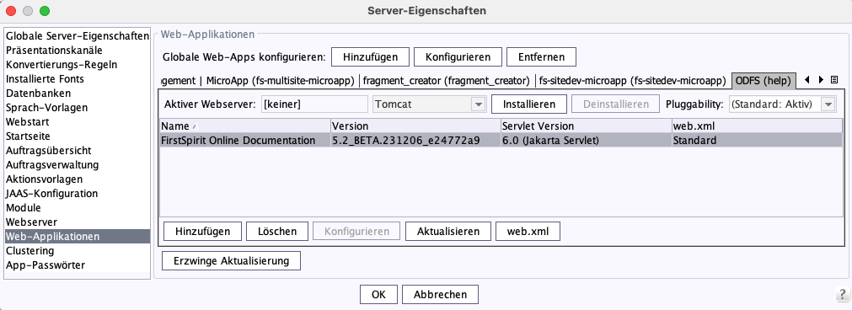
Task: Open the Tomcat webserver type dropdown
Action: point(429,104)
